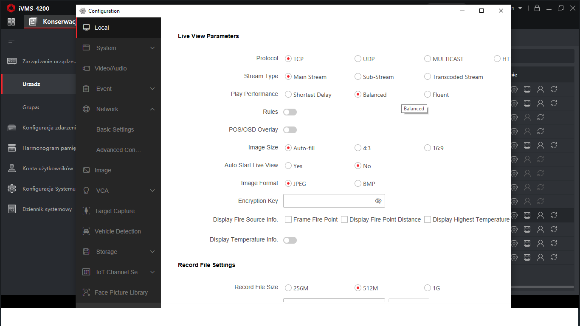Select BMP image format
580x326 pixels.
click(358, 184)
